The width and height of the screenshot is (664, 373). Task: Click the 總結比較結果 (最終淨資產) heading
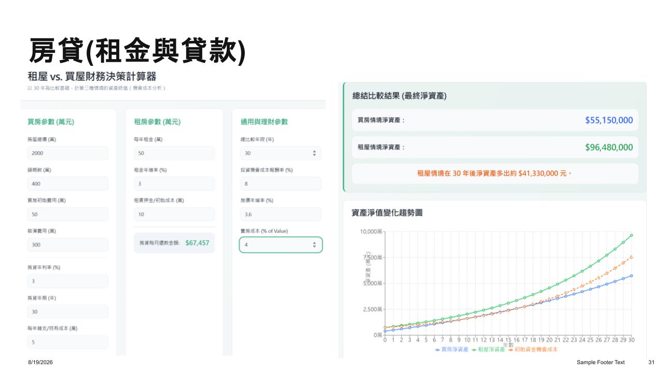pyautogui.click(x=399, y=96)
